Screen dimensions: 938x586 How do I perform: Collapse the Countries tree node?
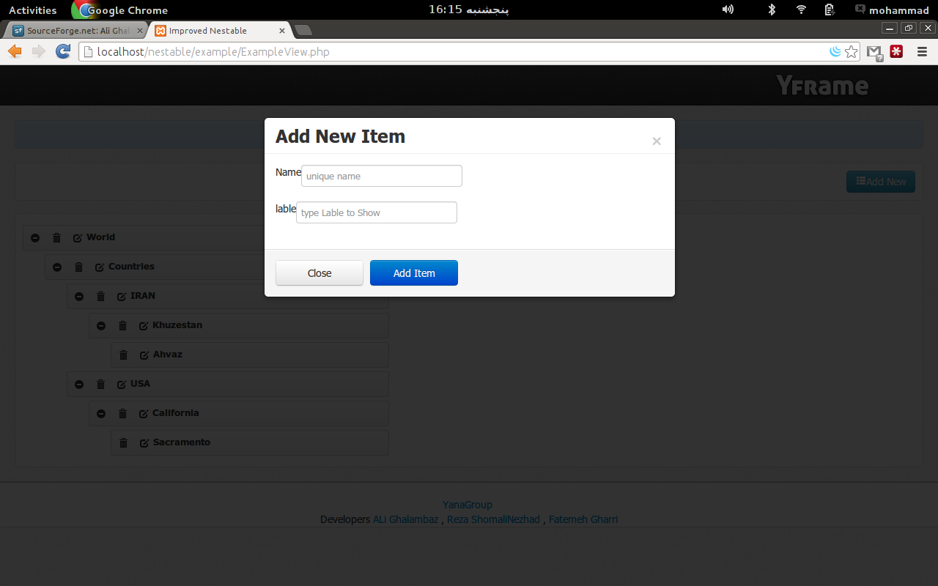(x=57, y=267)
